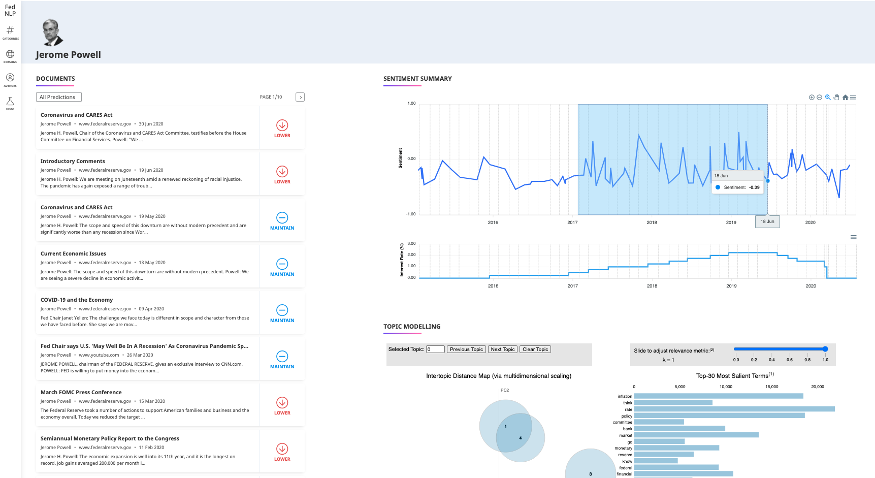Zoom out on the sentiment chart
This screenshot has height=478, width=875.
pos(820,98)
